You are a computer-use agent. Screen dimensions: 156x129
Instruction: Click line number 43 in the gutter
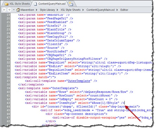click(x=8, y=103)
